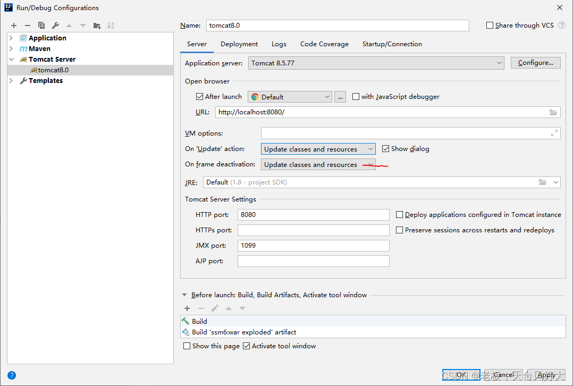The height and width of the screenshot is (386, 573).
Task: Switch to the Logs tab
Action: (279, 44)
